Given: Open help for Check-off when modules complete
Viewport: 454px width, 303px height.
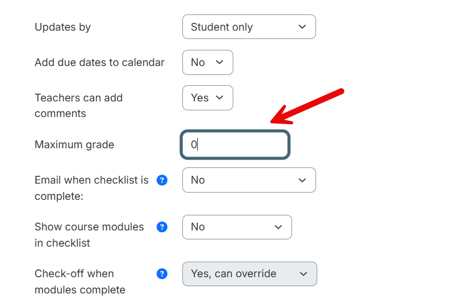Looking at the screenshot, I should click(162, 274).
